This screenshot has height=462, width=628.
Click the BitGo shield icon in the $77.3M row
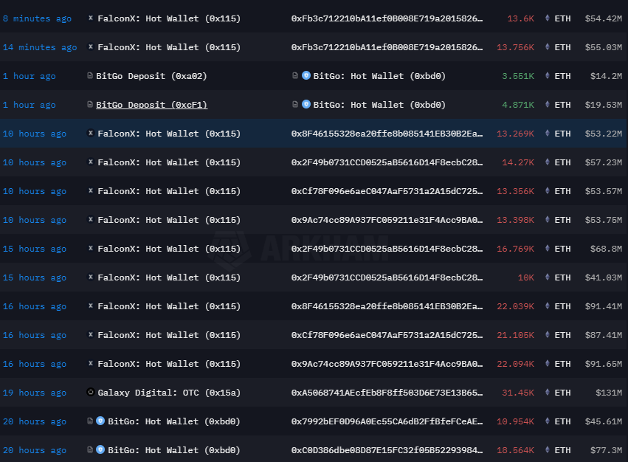(100, 449)
